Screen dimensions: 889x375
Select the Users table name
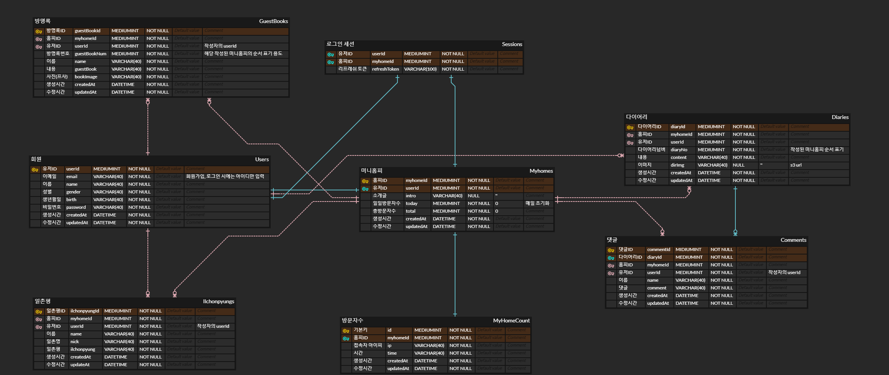(262, 159)
